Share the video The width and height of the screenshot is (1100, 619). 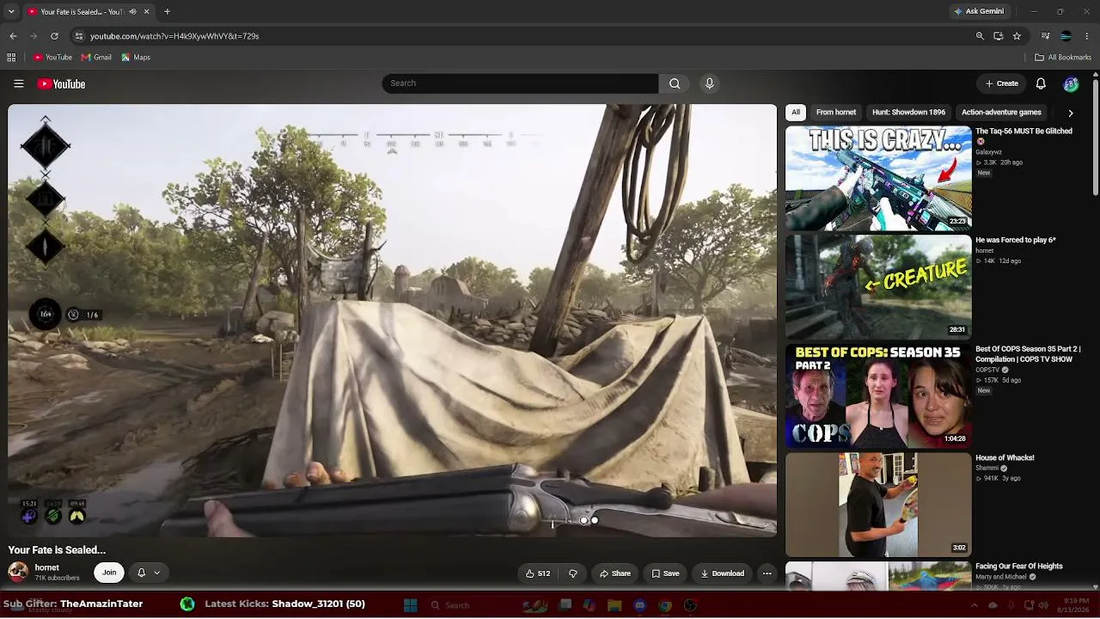pyautogui.click(x=615, y=573)
